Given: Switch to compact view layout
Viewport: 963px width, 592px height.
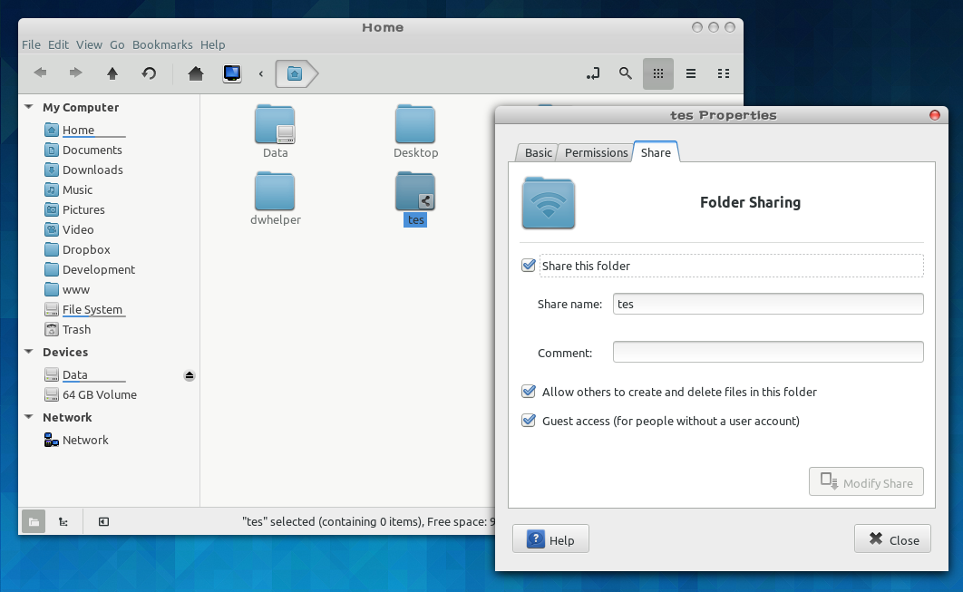Looking at the screenshot, I should (x=723, y=73).
